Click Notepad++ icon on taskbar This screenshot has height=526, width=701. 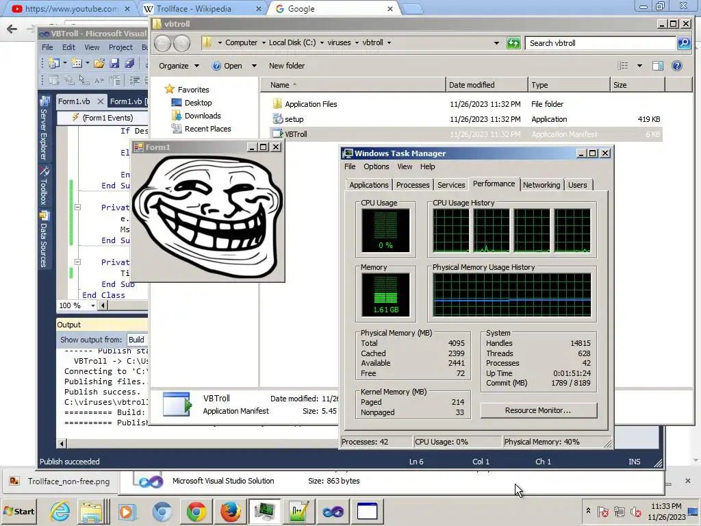coord(298,511)
